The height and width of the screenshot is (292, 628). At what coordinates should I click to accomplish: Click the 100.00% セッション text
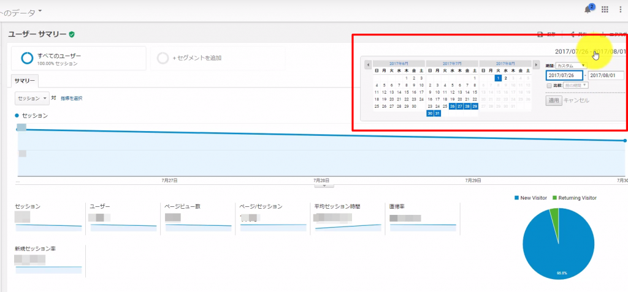[x=58, y=64]
